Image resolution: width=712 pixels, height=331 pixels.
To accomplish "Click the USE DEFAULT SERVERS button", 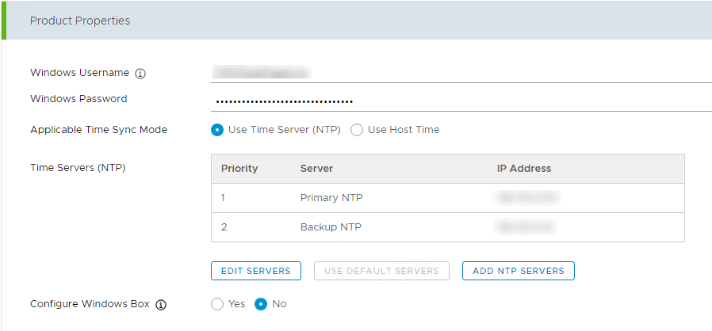I will pos(381,271).
